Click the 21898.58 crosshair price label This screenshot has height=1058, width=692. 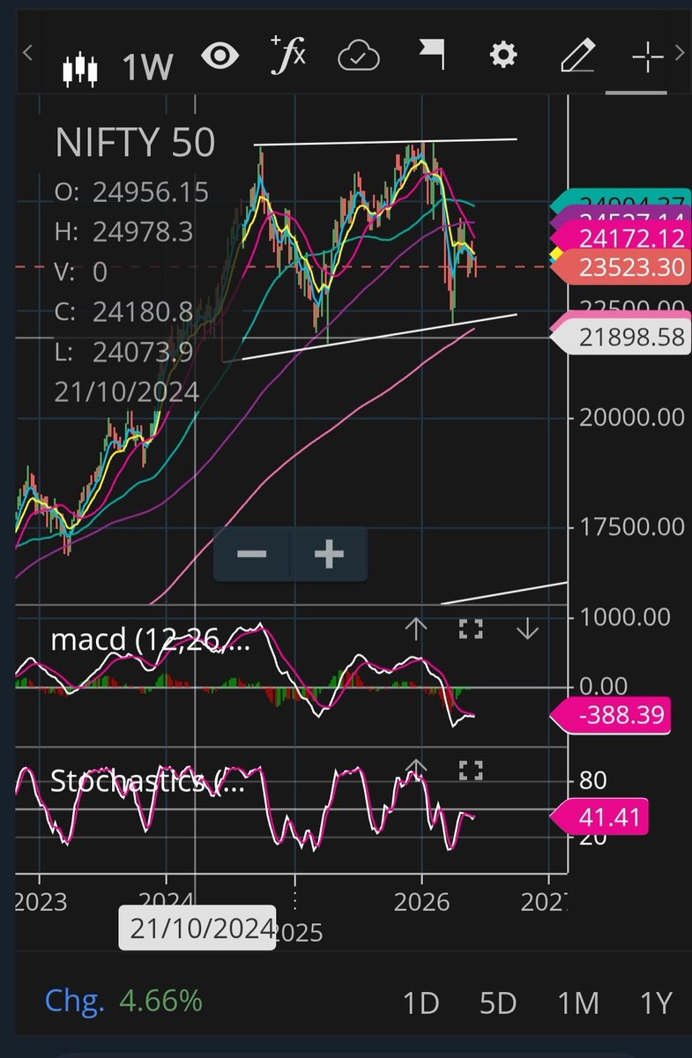tap(619, 339)
